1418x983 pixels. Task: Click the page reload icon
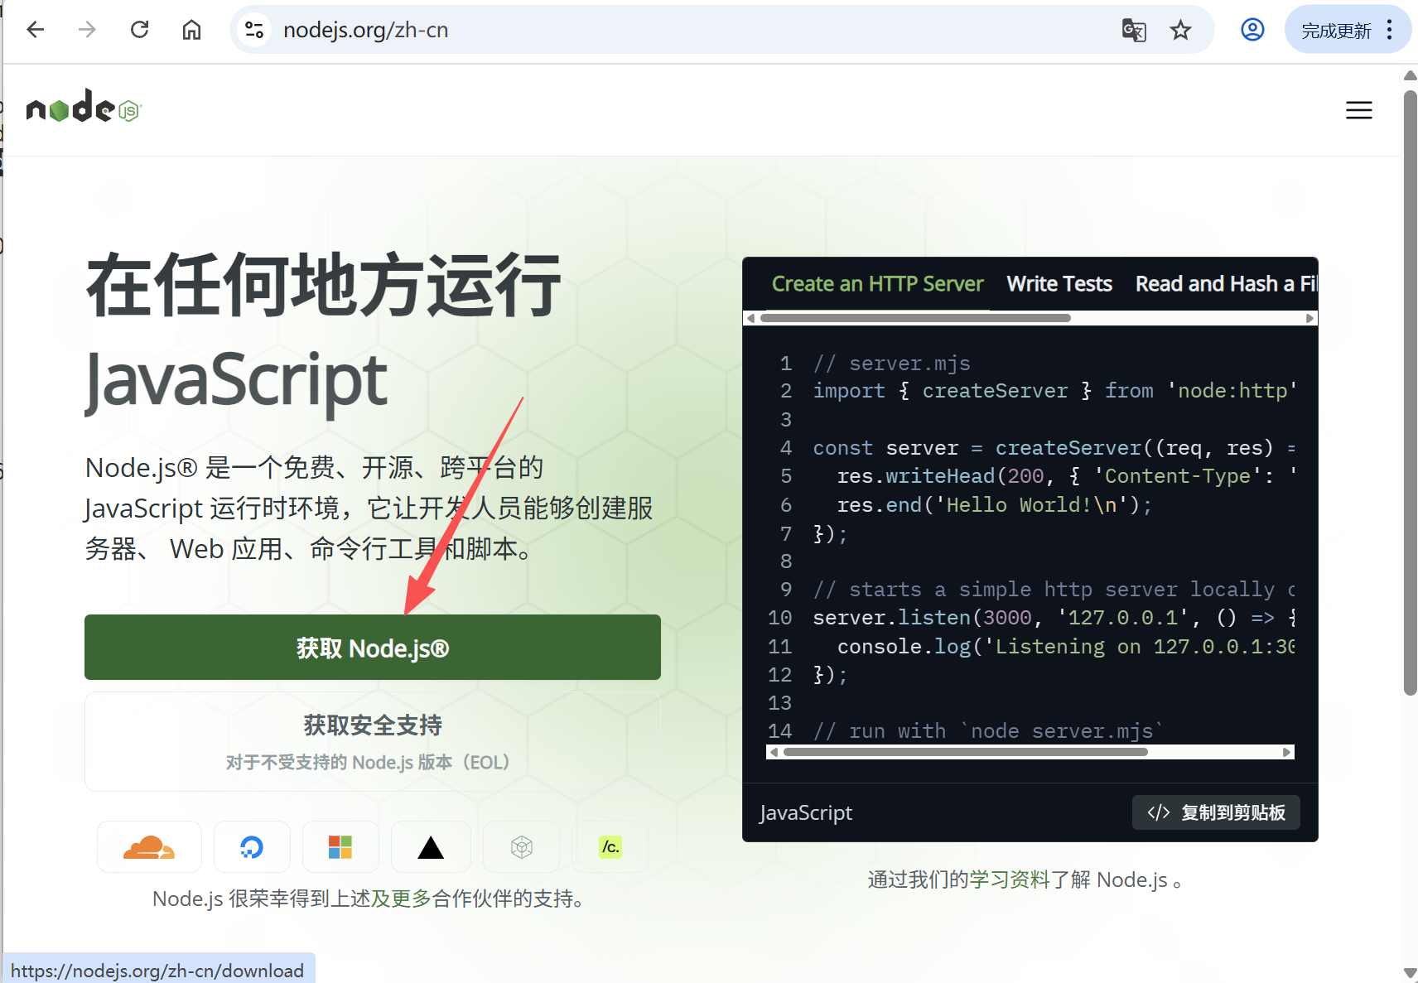tap(139, 29)
